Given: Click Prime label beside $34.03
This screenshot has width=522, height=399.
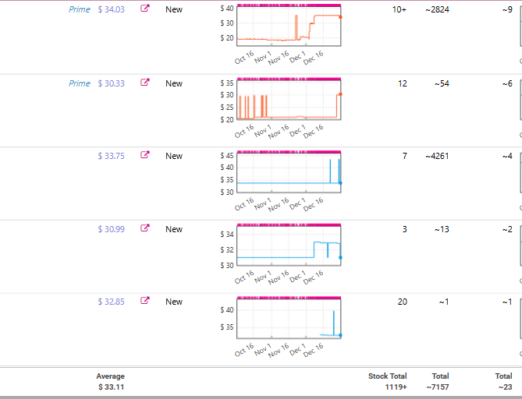Looking at the screenshot, I should coord(80,9).
